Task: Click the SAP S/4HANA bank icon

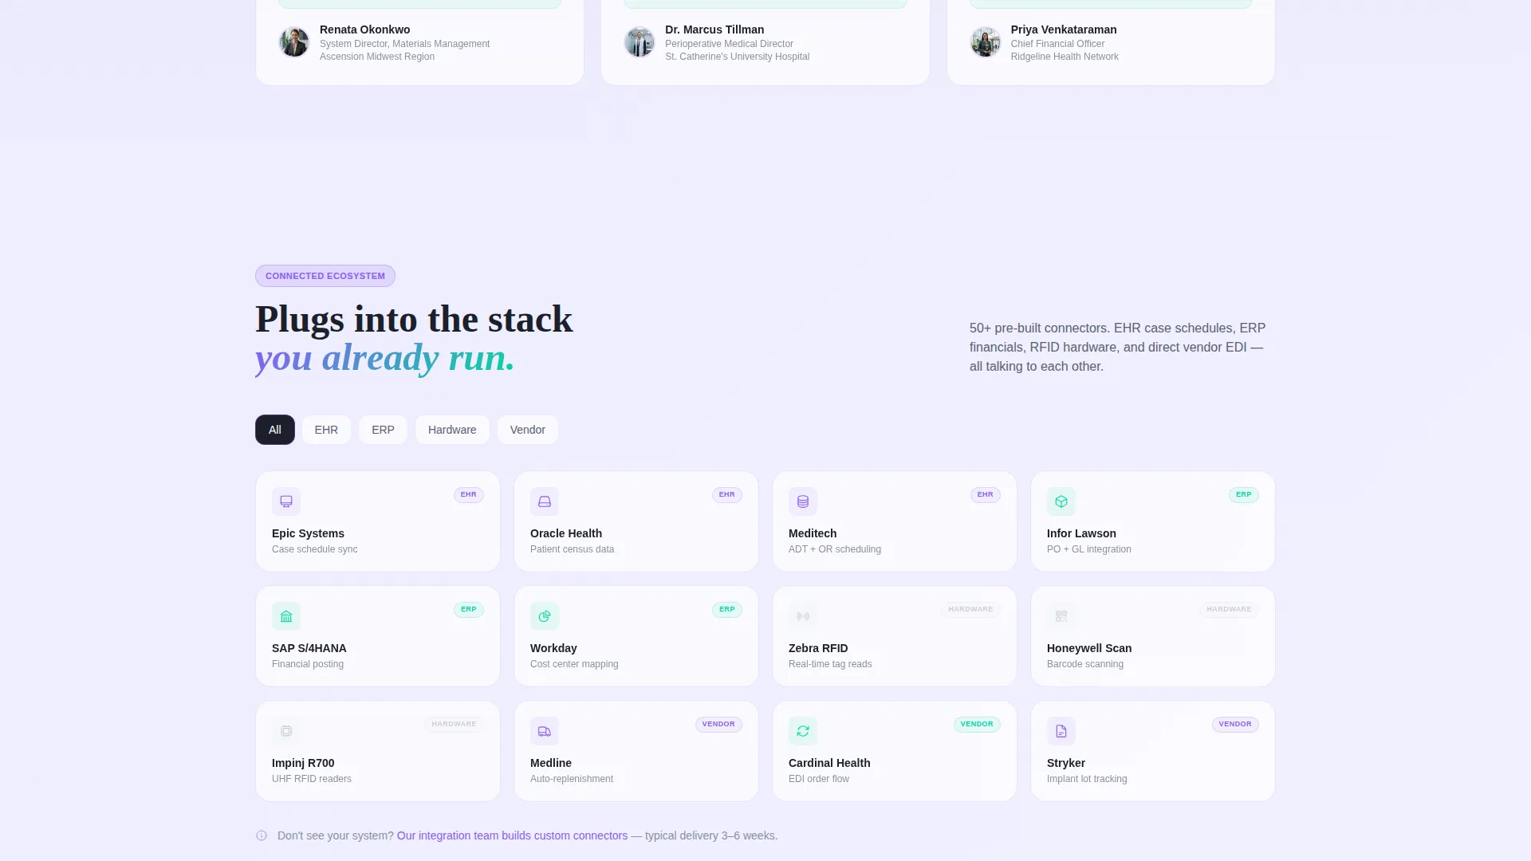Action: pyautogui.click(x=286, y=616)
